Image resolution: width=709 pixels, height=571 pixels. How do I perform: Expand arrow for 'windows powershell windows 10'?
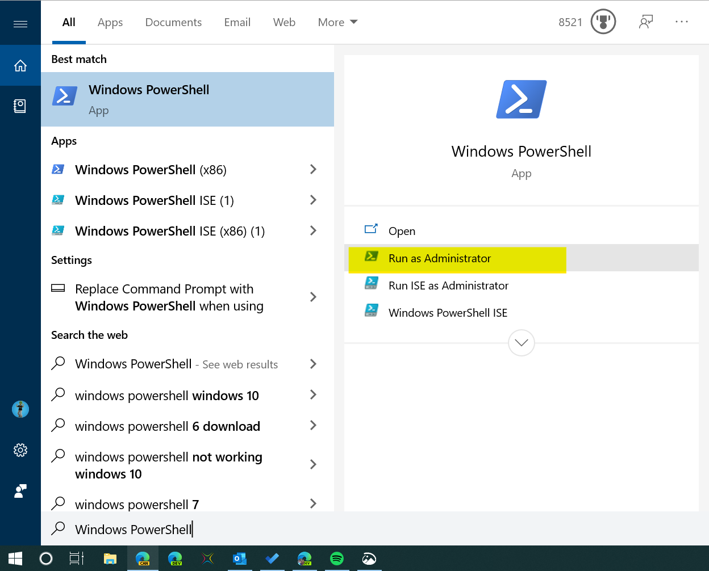click(313, 394)
